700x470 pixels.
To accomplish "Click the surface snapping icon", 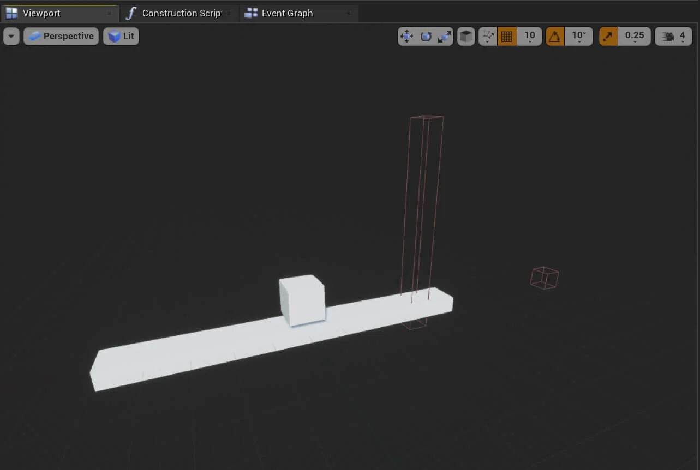I will tap(488, 37).
